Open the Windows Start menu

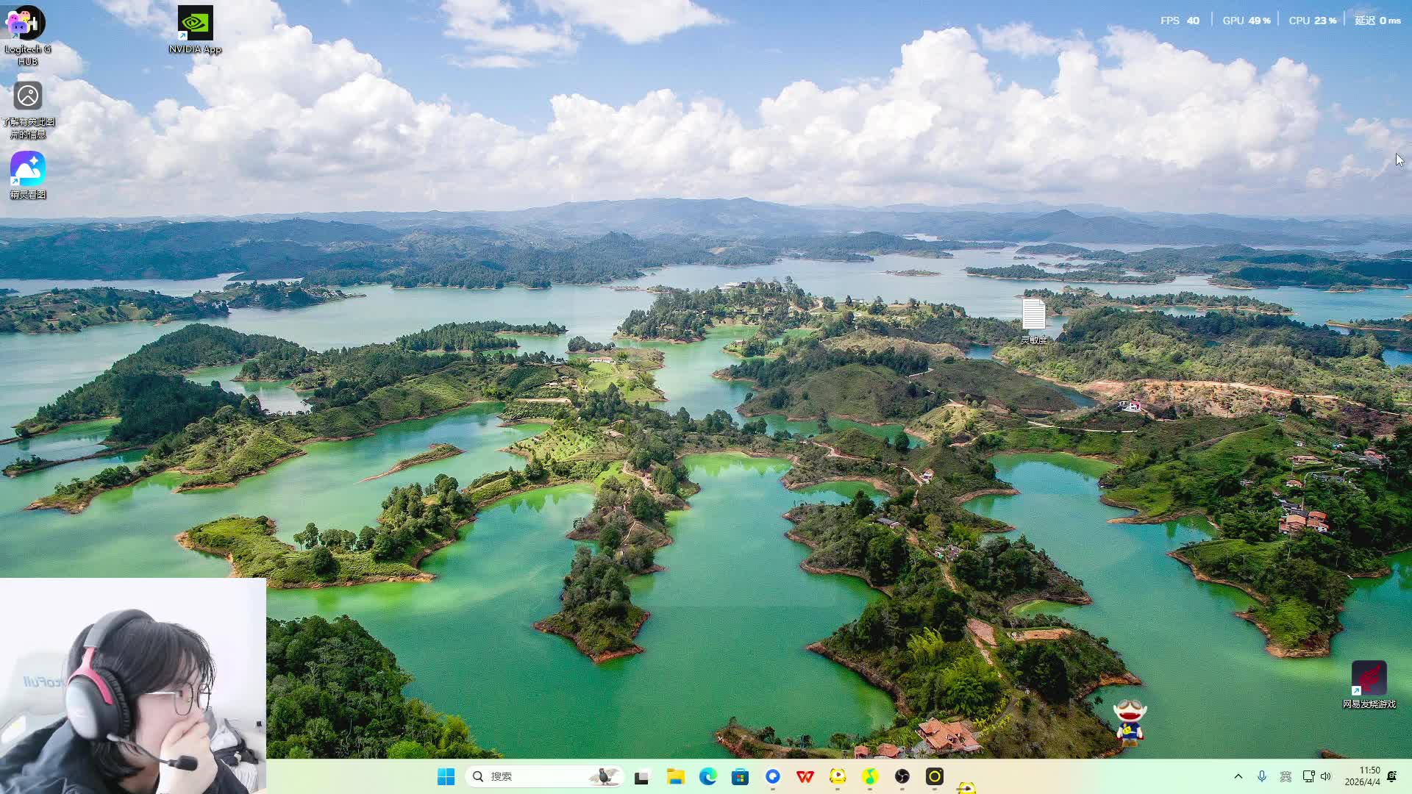pos(446,777)
